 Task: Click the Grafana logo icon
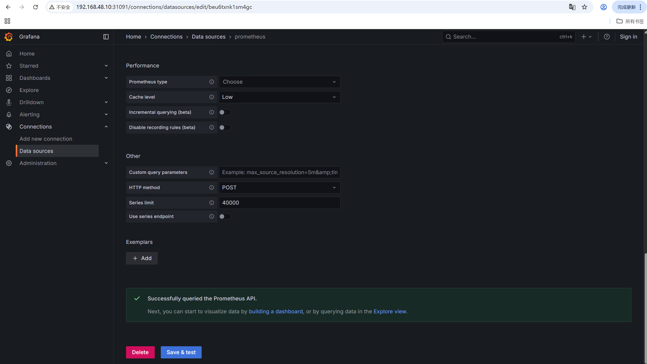point(9,37)
